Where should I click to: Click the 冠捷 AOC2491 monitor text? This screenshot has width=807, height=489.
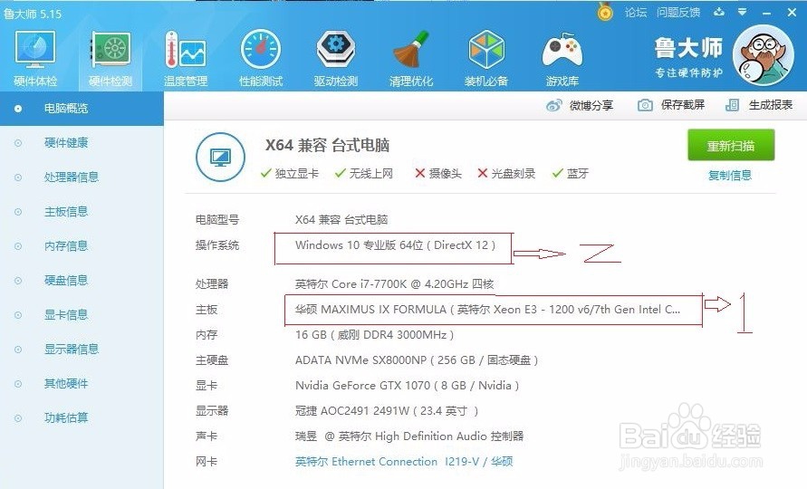pyautogui.click(x=387, y=411)
